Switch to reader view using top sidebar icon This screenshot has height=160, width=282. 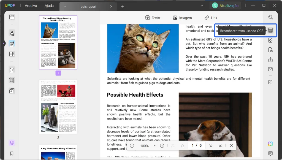[11, 17]
